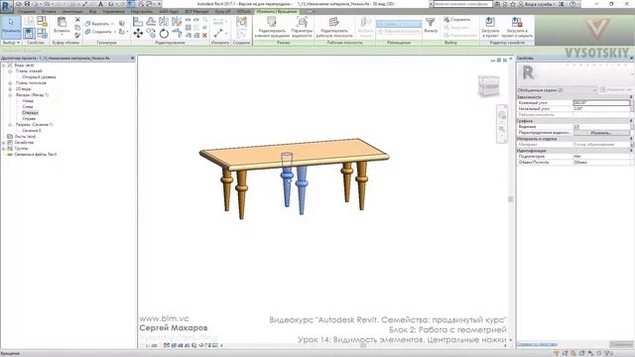635x357 pixels.
Task: Switch to Modify | Revolve contextual tab
Action: pos(277,12)
